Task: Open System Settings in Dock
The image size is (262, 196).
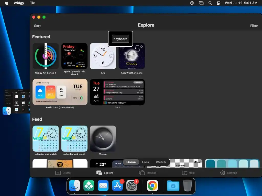Action: click(x=132, y=186)
